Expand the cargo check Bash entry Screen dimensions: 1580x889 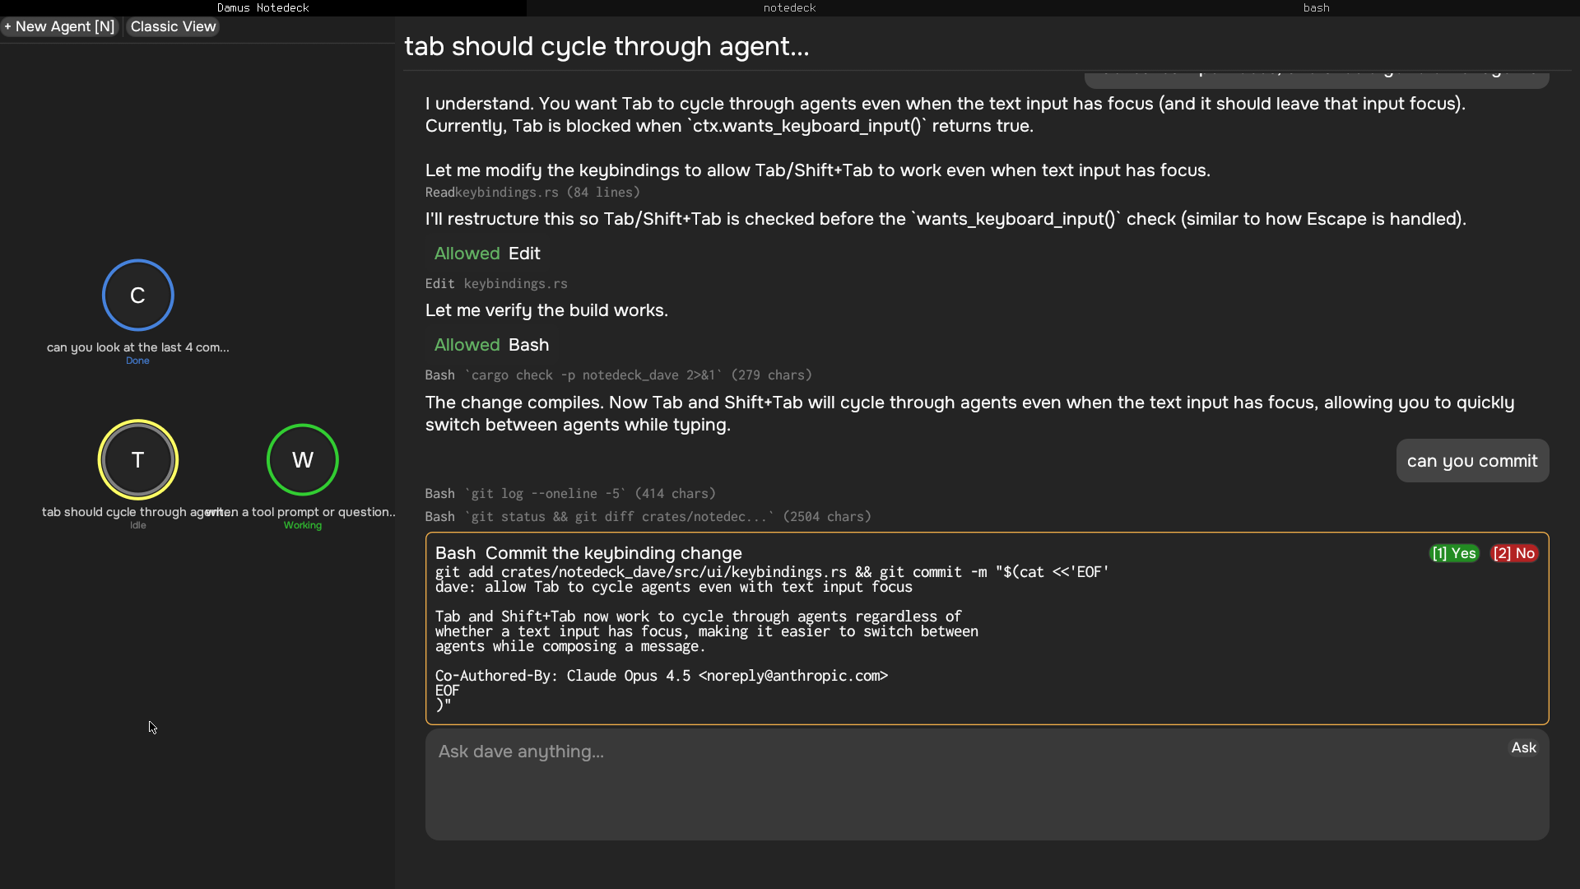[618, 375]
